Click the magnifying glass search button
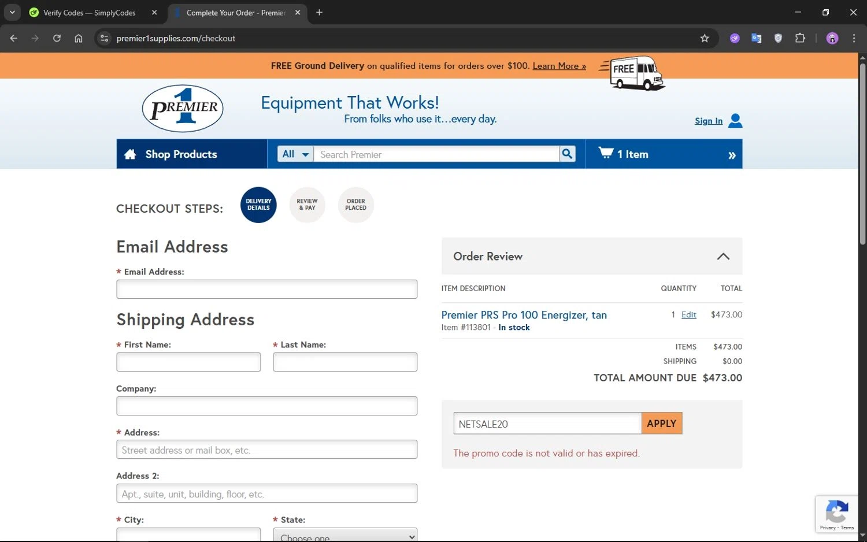The width and height of the screenshot is (867, 542). [568, 154]
